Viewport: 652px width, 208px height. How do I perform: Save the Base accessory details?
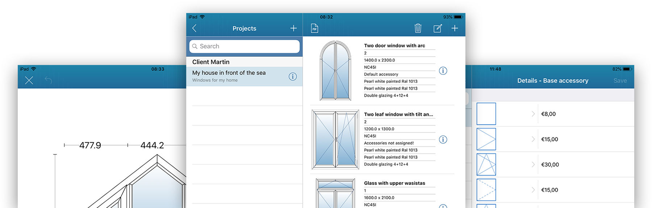click(x=620, y=81)
